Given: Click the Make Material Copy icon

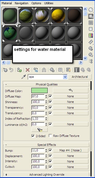Looking at the screenshot, I should click(x=36, y=70).
